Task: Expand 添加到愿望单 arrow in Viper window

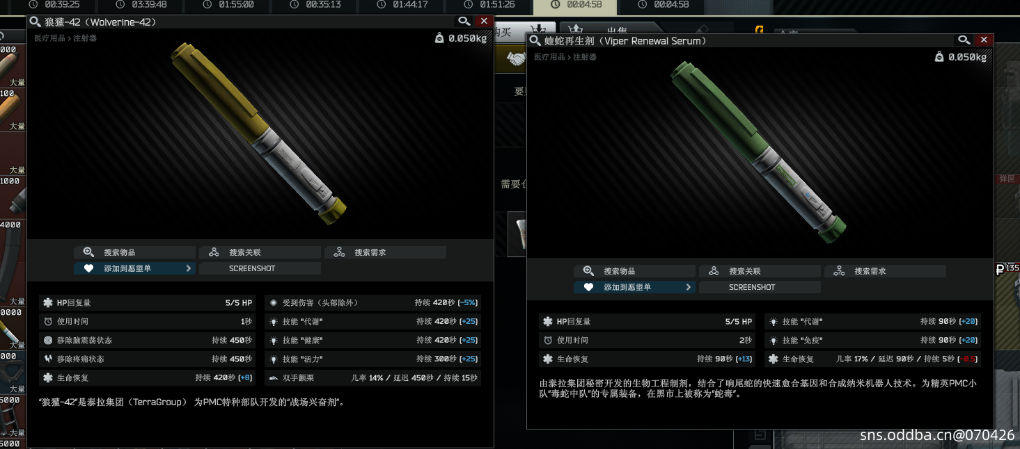Action: click(x=689, y=287)
